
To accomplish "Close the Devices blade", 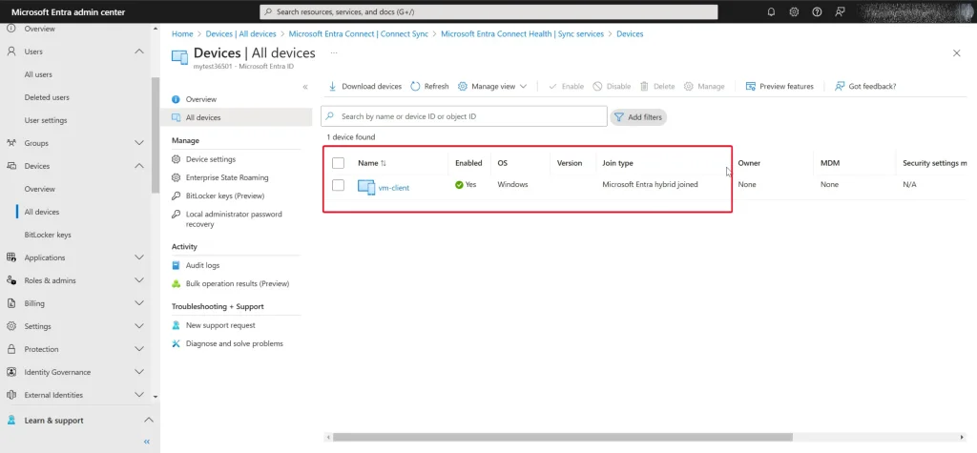I will tap(956, 53).
